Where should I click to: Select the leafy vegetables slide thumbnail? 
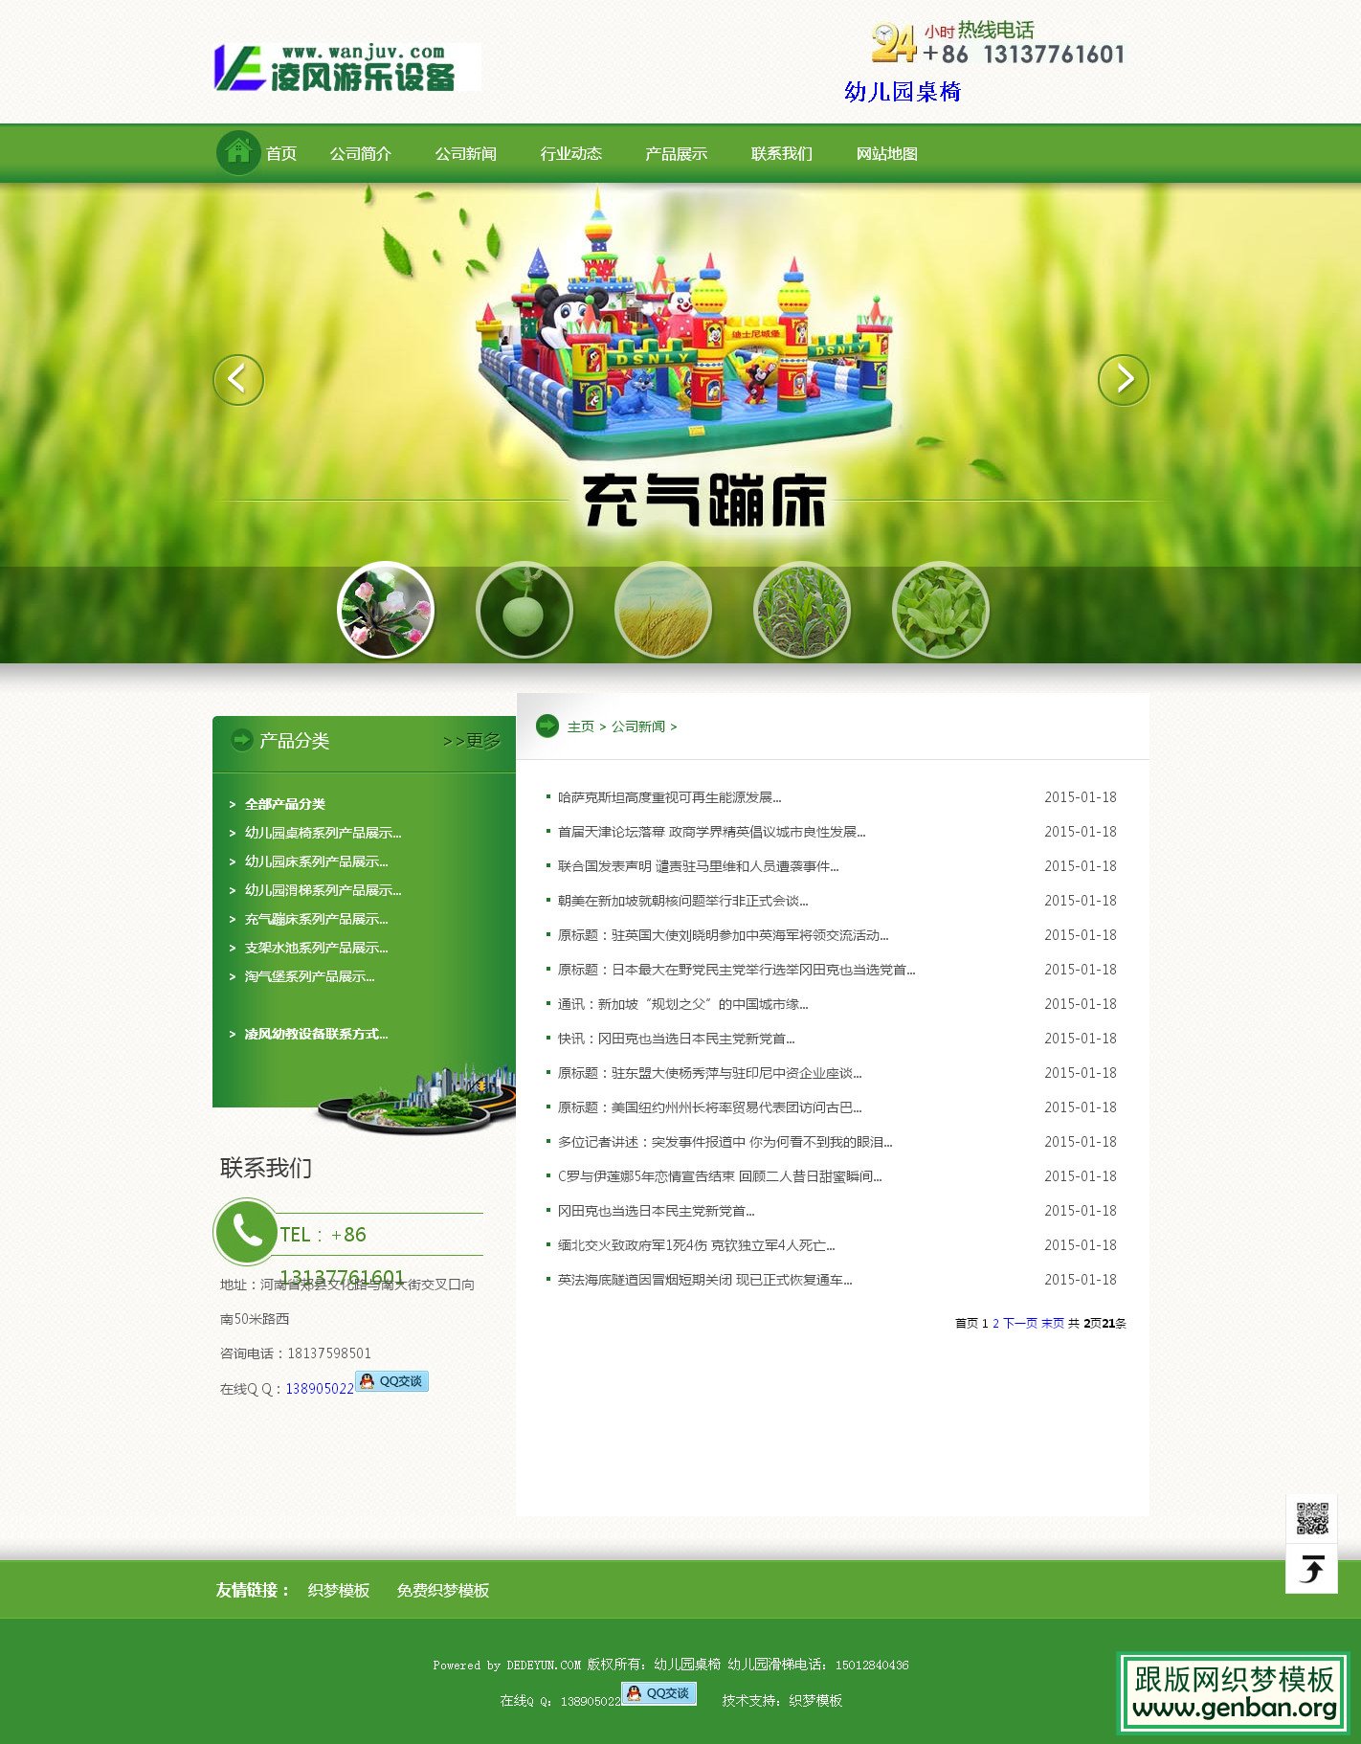pyautogui.click(x=941, y=610)
